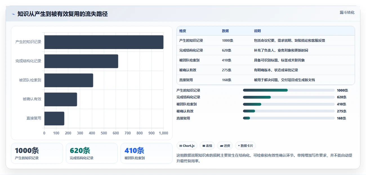Click progress list label 直接复用
Screen dimensions: 366x175
183,118
